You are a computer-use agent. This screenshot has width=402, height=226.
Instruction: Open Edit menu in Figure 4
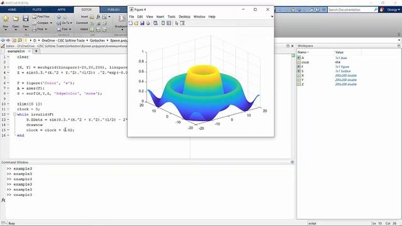click(x=140, y=17)
